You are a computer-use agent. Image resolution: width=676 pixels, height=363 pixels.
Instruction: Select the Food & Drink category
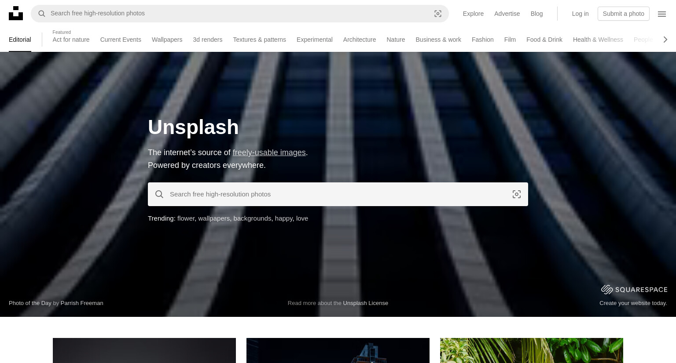tap(544, 40)
